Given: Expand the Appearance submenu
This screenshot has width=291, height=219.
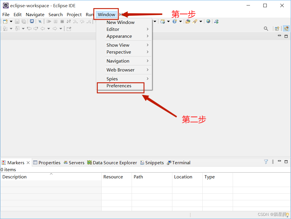Looking at the screenshot, I should [x=124, y=36].
